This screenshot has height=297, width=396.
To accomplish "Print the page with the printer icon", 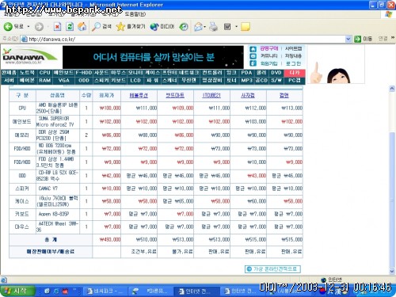I will click(214, 27).
